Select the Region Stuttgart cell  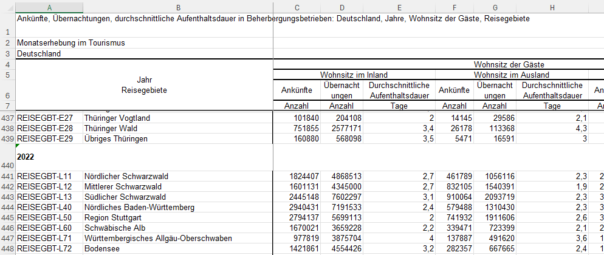click(x=178, y=218)
